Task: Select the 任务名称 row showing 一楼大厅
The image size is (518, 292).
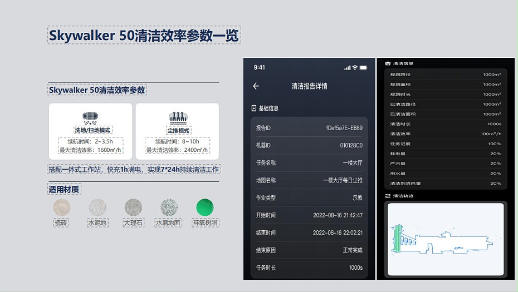Action: pos(309,163)
